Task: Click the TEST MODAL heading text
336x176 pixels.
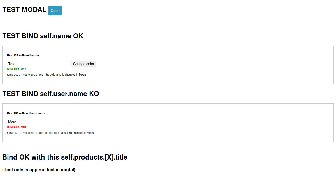Action: [24, 10]
